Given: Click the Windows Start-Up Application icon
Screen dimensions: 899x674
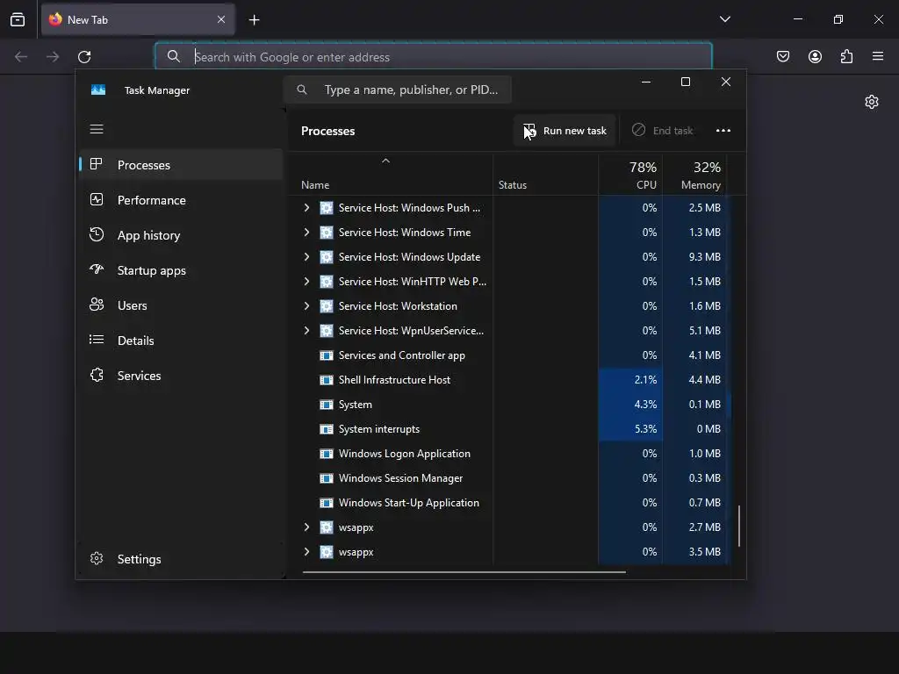Looking at the screenshot, I should (x=327, y=503).
